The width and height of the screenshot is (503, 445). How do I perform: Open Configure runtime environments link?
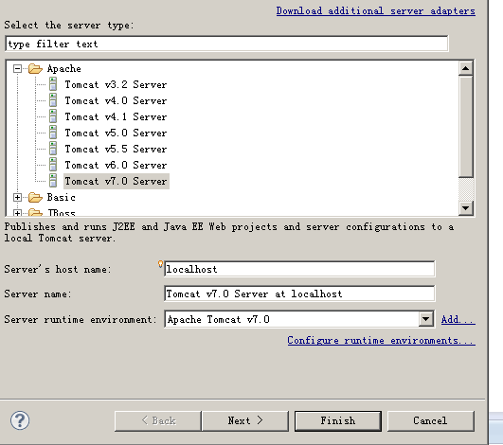(381, 340)
